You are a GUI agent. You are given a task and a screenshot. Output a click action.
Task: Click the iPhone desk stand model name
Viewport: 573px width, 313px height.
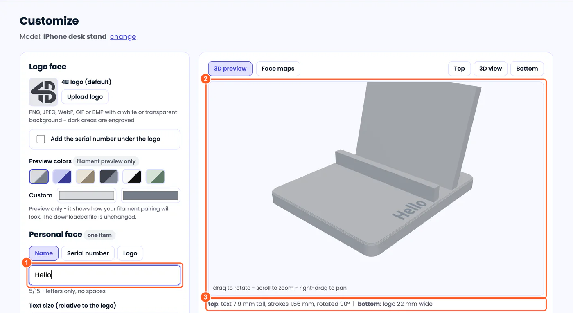[75, 36]
